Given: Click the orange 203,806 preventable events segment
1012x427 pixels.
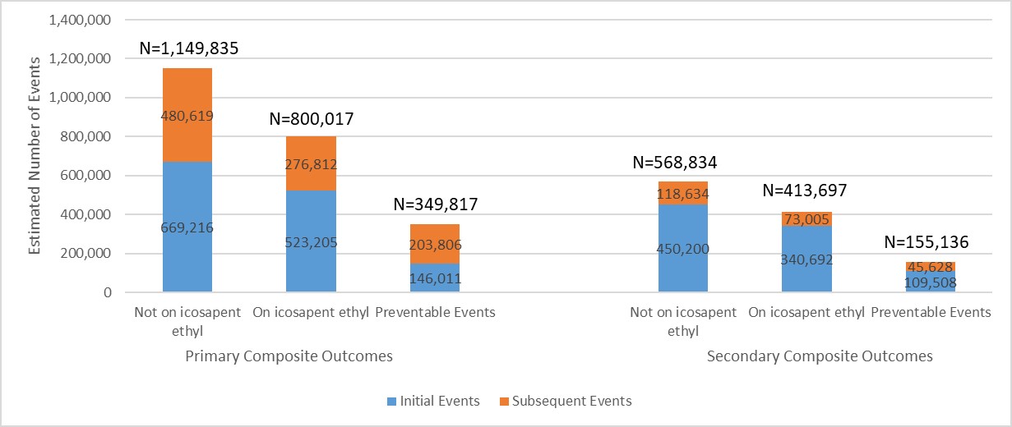Looking at the screenshot, I should [435, 244].
